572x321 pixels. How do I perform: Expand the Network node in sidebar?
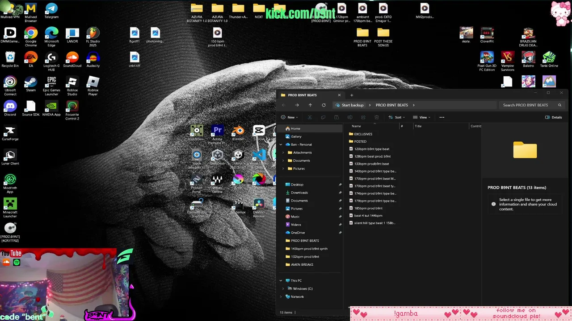coord(281,296)
